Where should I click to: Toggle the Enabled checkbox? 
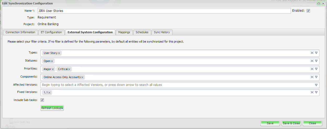tap(308, 11)
